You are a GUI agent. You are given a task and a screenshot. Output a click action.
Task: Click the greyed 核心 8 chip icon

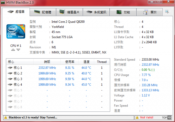(10, 107)
